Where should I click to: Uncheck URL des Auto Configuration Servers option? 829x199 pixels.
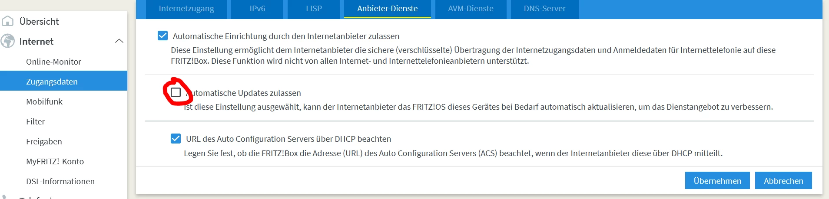[x=176, y=139]
